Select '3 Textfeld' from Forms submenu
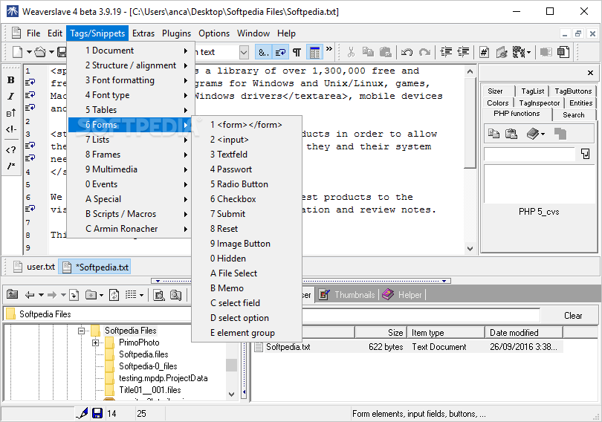The height and width of the screenshot is (422, 602). click(x=247, y=155)
